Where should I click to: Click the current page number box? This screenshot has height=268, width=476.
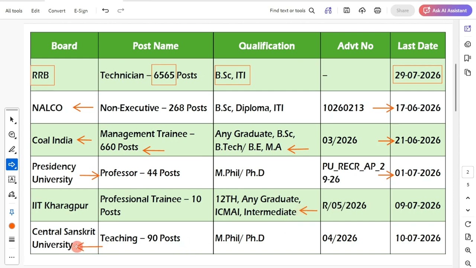(x=468, y=172)
